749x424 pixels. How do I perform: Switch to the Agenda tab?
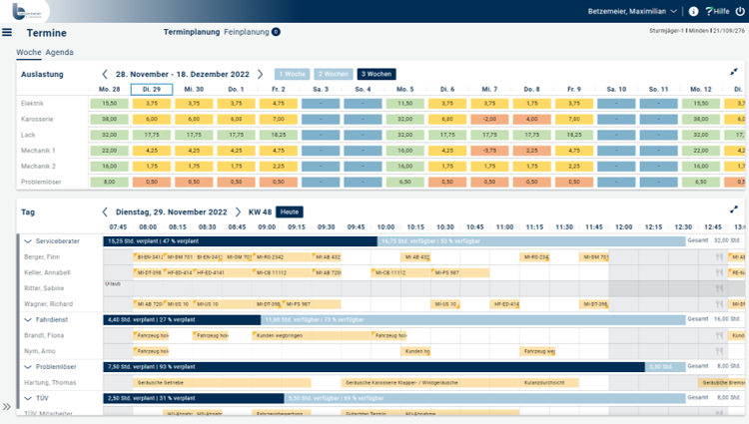(x=59, y=52)
